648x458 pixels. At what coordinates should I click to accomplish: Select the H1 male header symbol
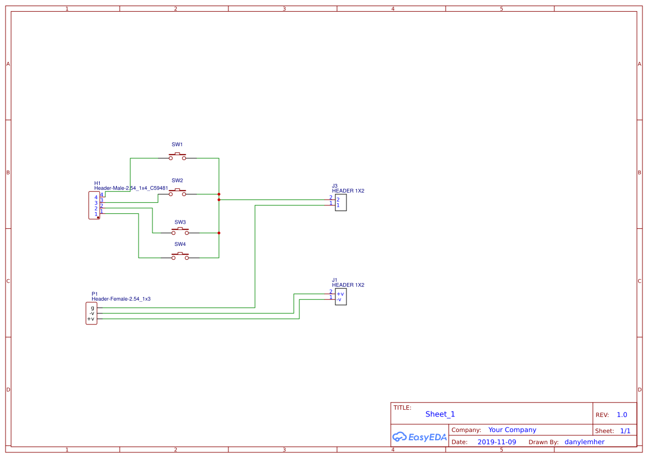coord(94,206)
